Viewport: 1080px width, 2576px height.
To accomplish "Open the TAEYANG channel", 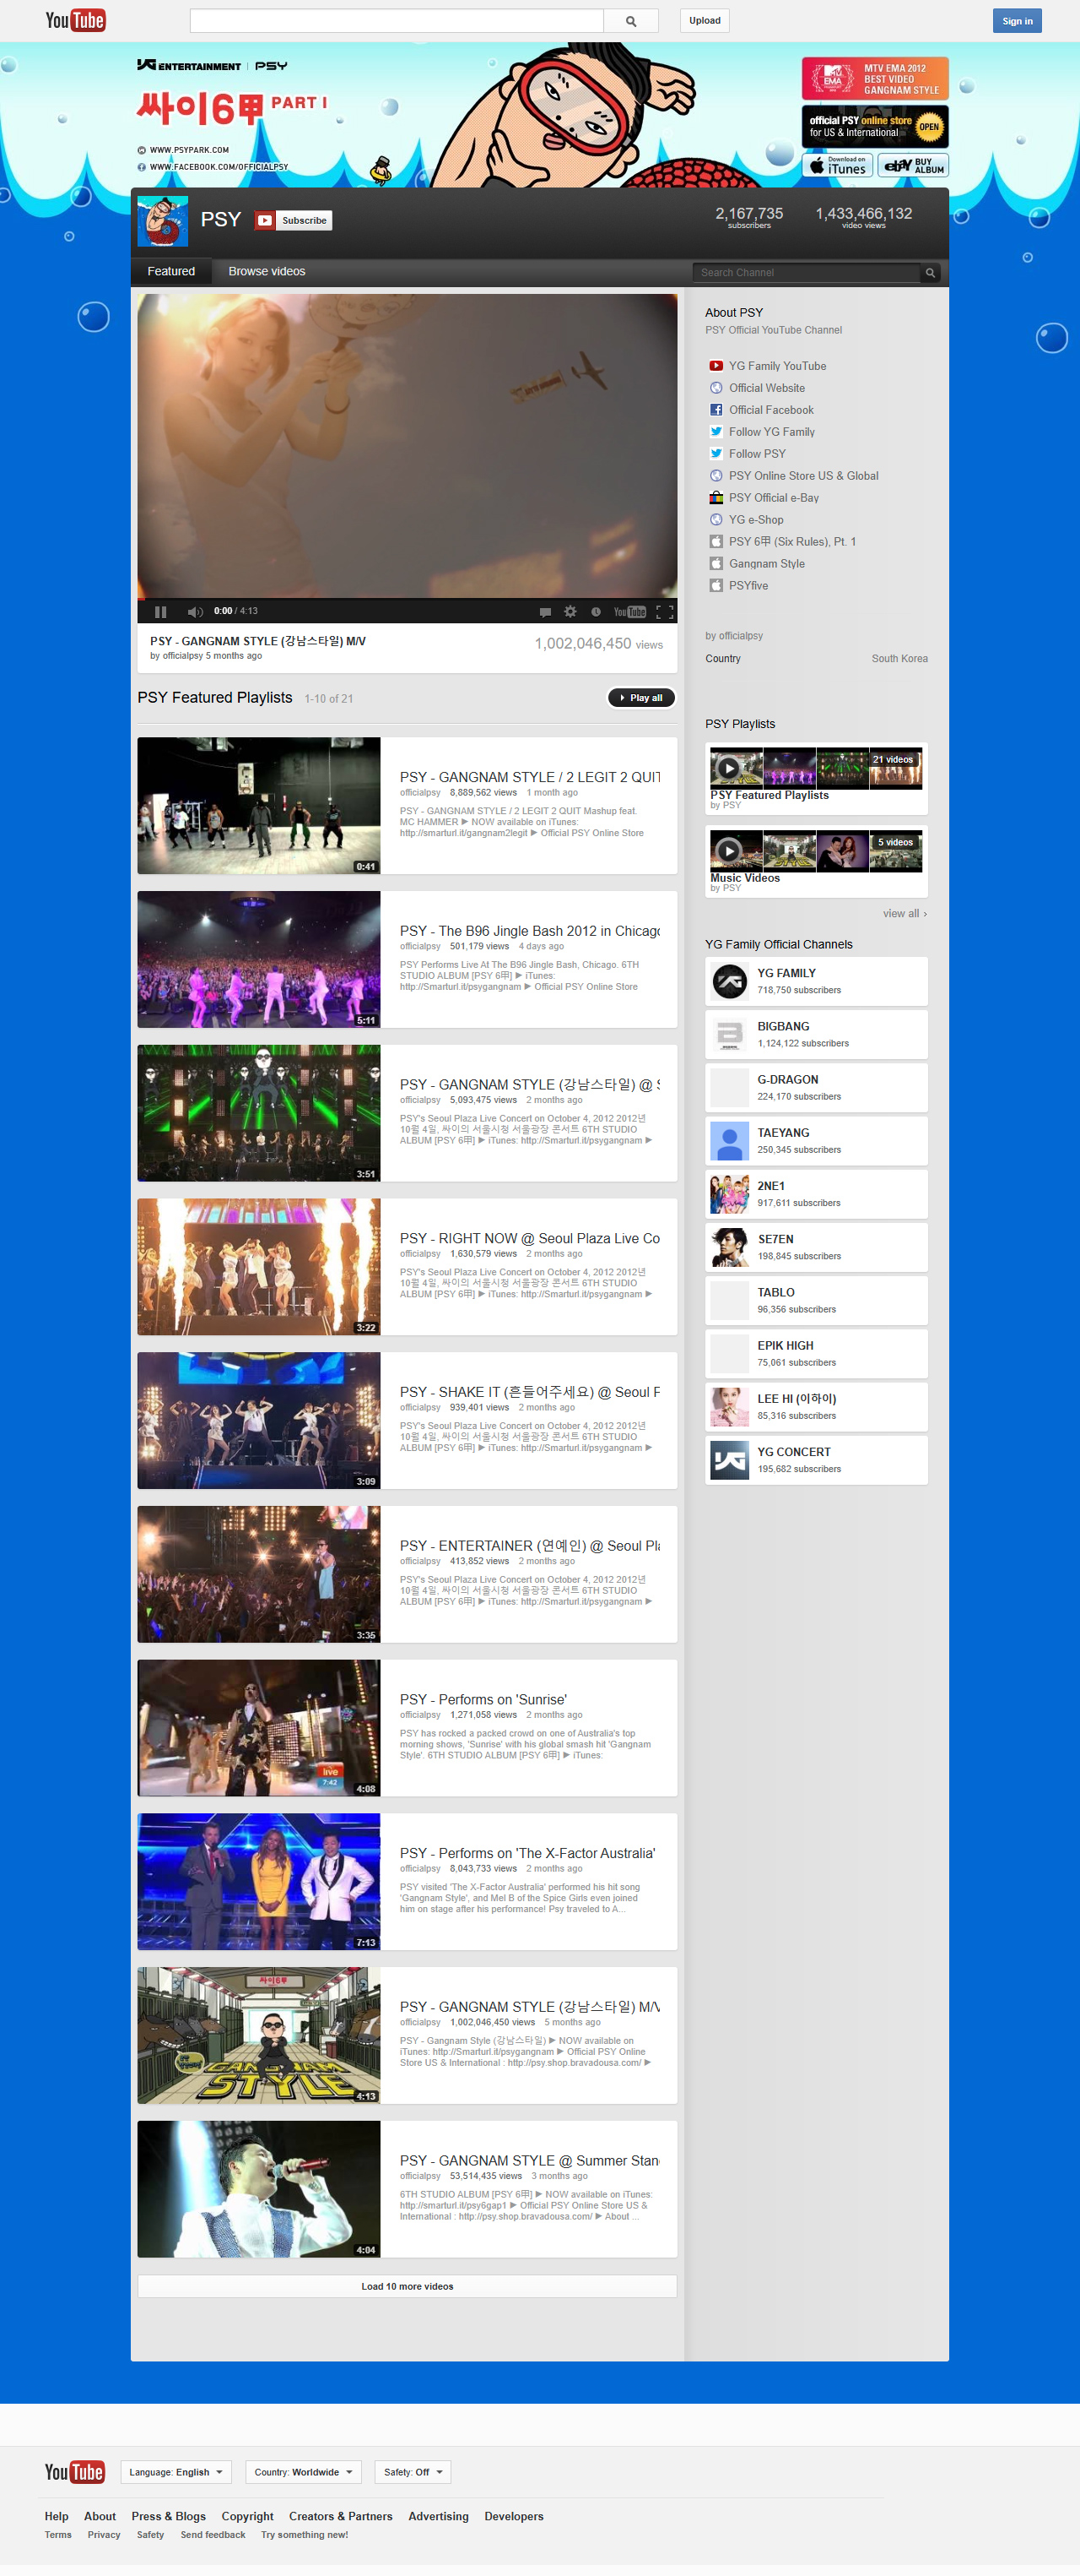I will [816, 1141].
